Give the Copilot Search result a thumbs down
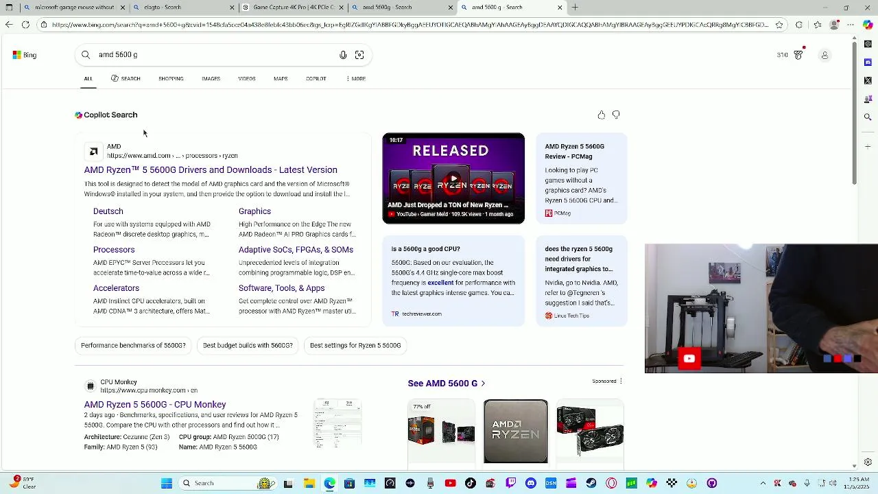878x494 pixels. 616,115
